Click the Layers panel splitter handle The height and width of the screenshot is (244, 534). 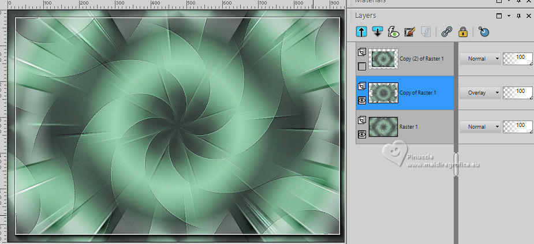pyautogui.click(x=456, y=165)
